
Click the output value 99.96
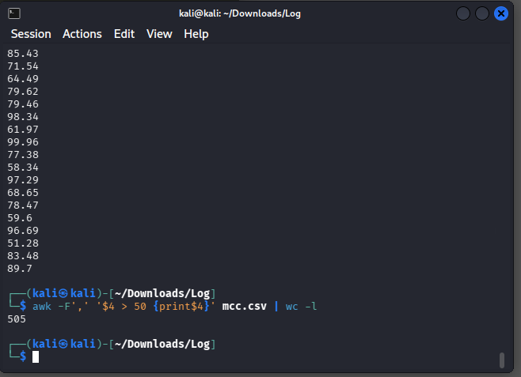point(23,142)
